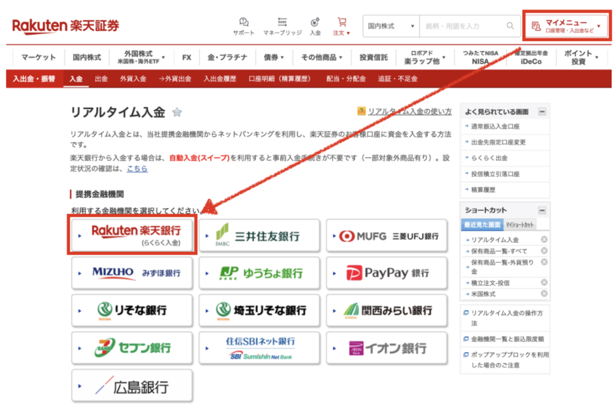The height and width of the screenshot is (408, 613).
Task: Open the つみたてNISA NISA menu
Action: click(480, 57)
